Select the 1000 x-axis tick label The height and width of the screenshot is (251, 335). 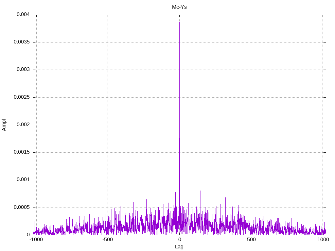pos(323,240)
